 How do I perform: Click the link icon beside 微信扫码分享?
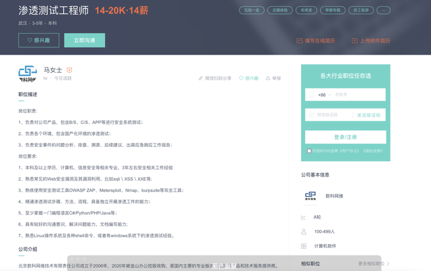pos(201,78)
